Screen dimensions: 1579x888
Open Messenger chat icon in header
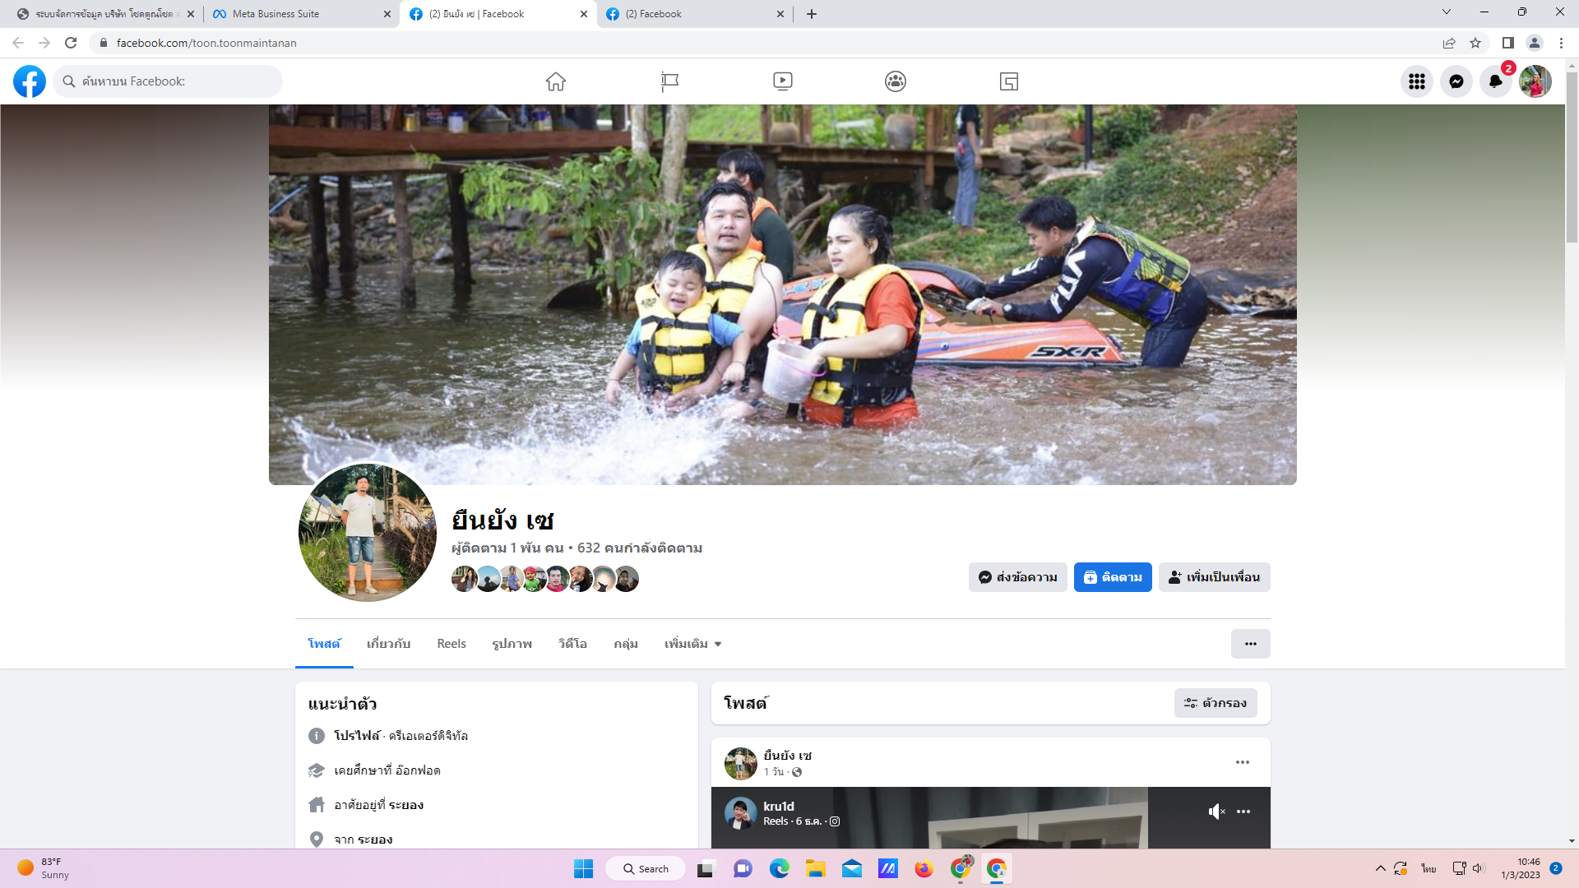pos(1456,81)
